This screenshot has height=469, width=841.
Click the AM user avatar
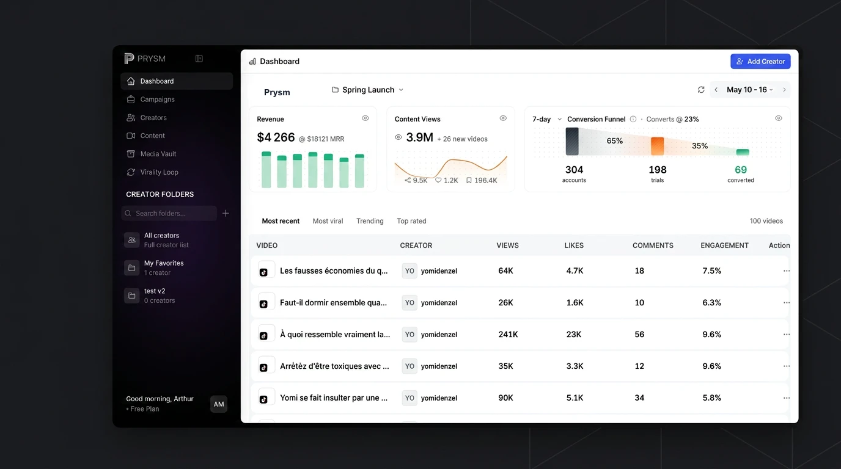pyautogui.click(x=219, y=404)
